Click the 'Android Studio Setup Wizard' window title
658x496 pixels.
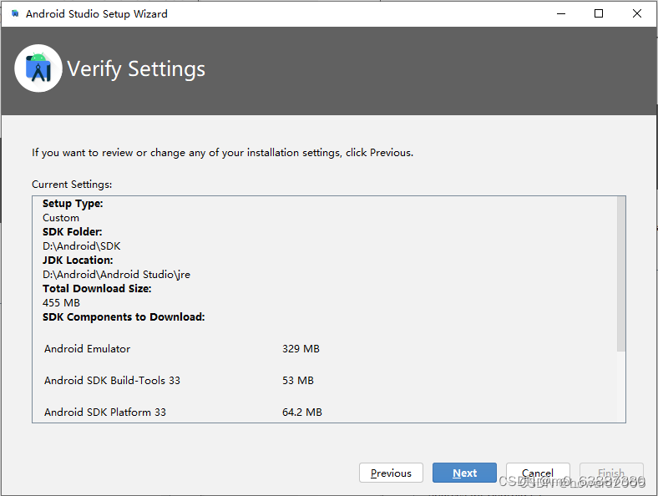coord(97,14)
